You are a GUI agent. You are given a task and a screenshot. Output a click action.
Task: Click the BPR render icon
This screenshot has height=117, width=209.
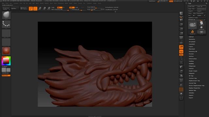coord(181,13)
